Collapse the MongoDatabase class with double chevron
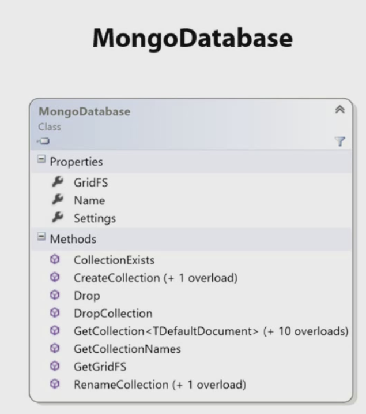This screenshot has width=366, height=414. pos(340,109)
